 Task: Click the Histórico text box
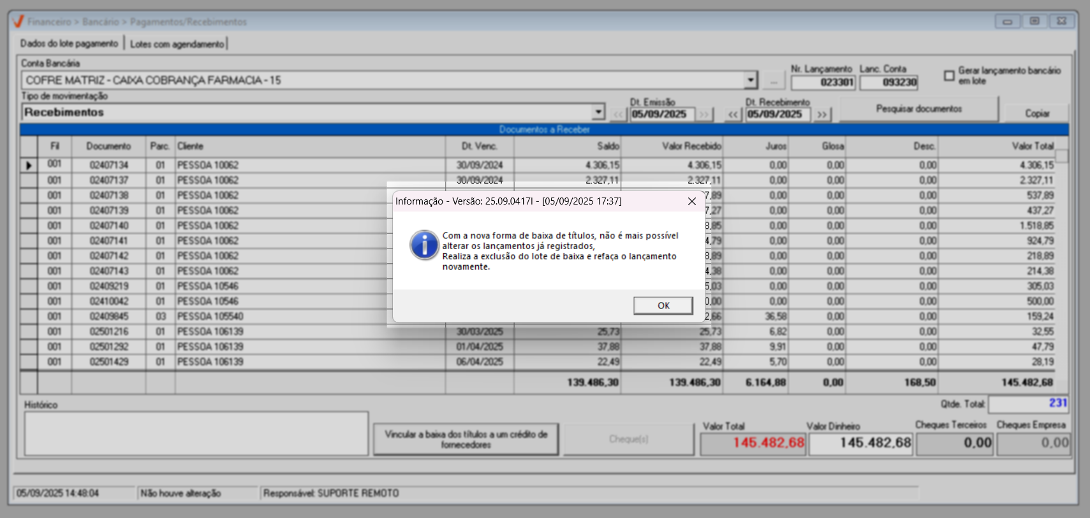[196, 433]
